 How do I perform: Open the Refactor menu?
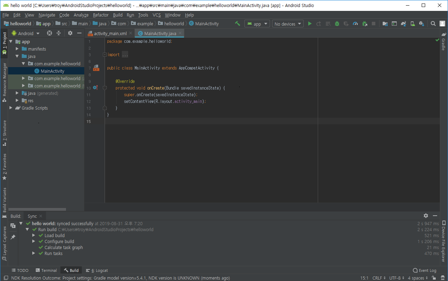(101, 15)
